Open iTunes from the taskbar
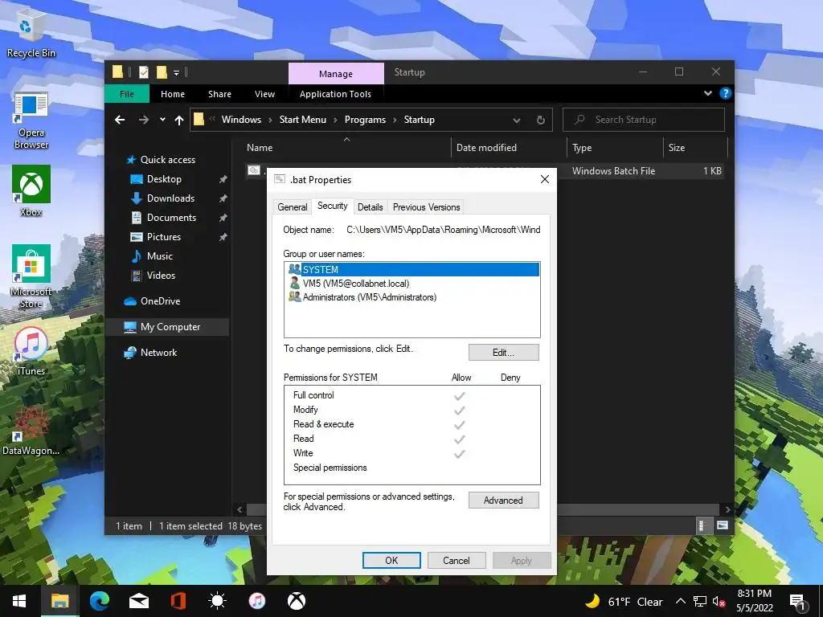Screen dimensions: 823x617 coord(257,601)
